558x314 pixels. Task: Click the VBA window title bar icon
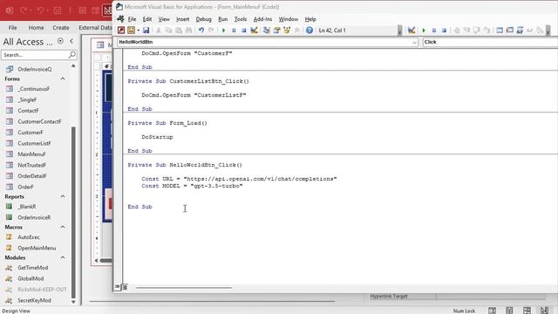[x=119, y=6]
